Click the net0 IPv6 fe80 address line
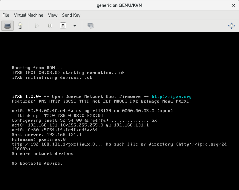 coord(55,130)
